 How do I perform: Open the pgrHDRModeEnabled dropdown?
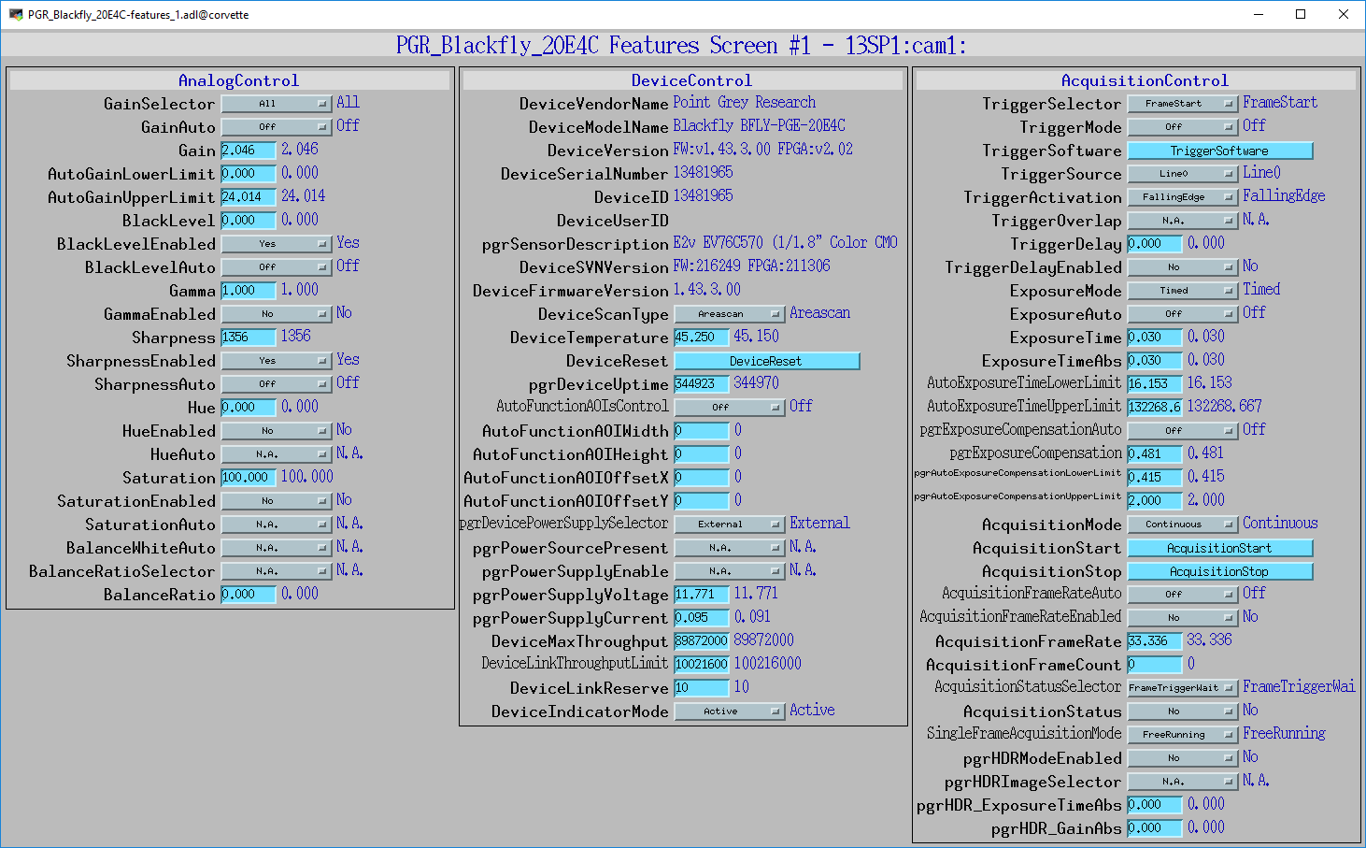[x=1183, y=758]
